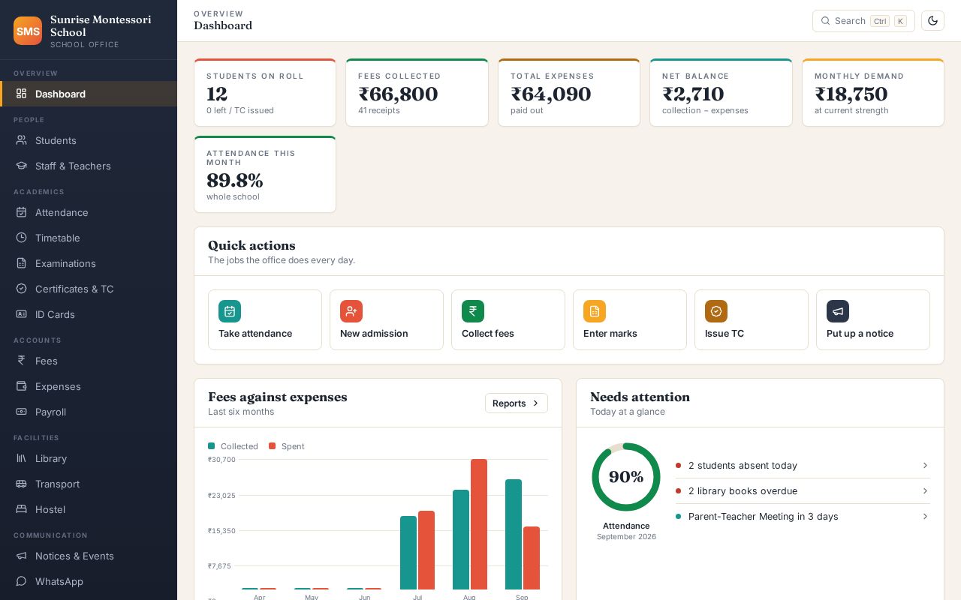Open the Monthly Demand ₹18,750 card

pos(873,92)
